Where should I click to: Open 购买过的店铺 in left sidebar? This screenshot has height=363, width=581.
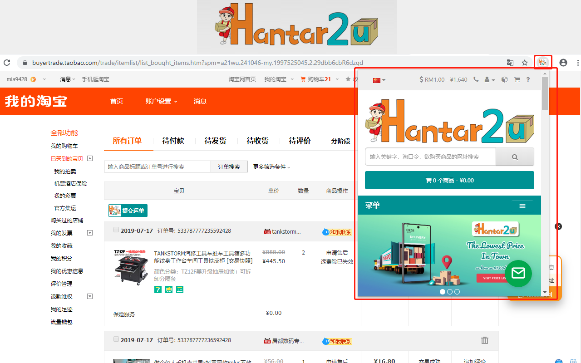click(67, 220)
